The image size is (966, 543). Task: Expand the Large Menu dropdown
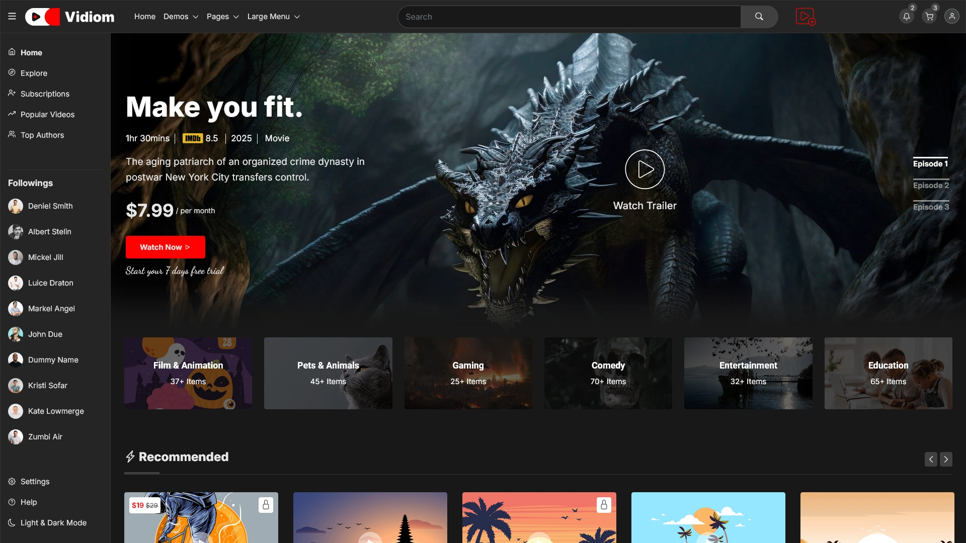click(273, 17)
